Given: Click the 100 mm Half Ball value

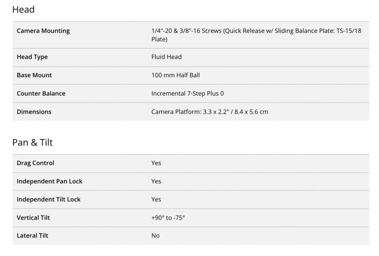Looking at the screenshot, I should (x=176, y=75).
